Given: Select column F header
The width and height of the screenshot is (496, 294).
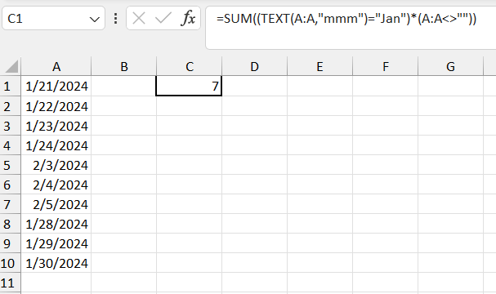Looking at the screenshot, I should [x=386, y=66].
